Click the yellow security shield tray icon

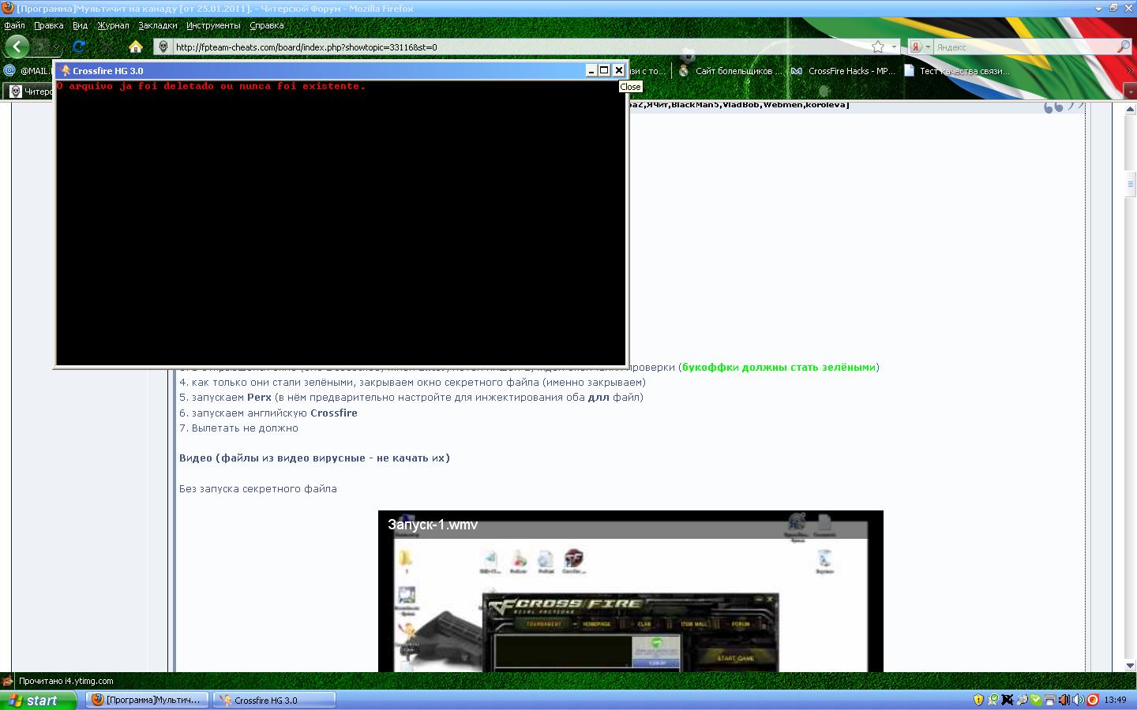pyautogui.click(x=978, y=700)
